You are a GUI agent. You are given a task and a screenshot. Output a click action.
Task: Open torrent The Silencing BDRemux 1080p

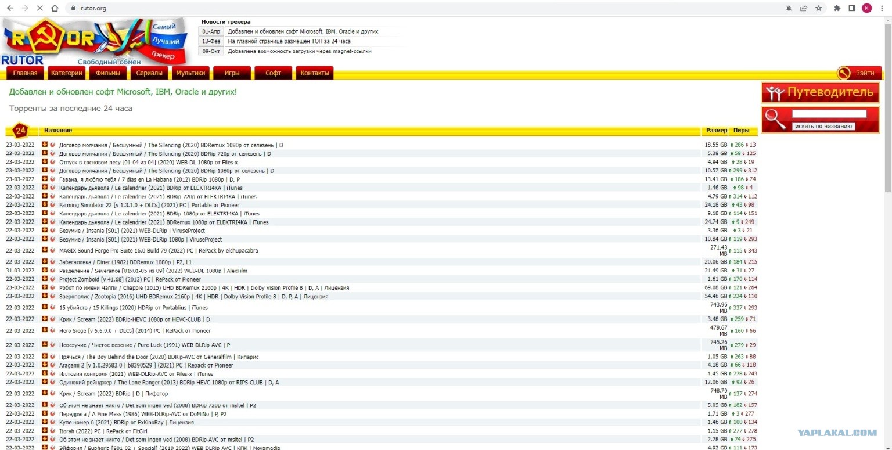point(171,145)
